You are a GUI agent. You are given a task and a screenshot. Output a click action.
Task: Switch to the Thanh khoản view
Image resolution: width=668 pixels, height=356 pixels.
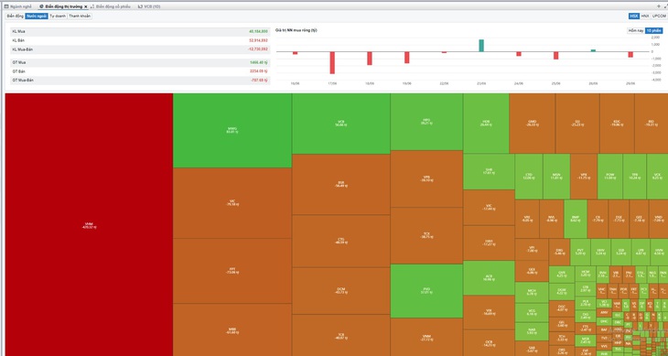pyautogui.click(x=80, y=16)
